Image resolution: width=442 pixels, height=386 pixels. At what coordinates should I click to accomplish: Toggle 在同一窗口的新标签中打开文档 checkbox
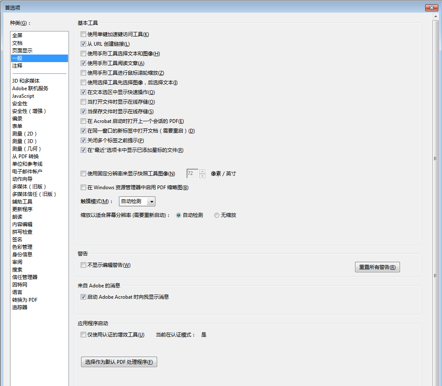84,130
